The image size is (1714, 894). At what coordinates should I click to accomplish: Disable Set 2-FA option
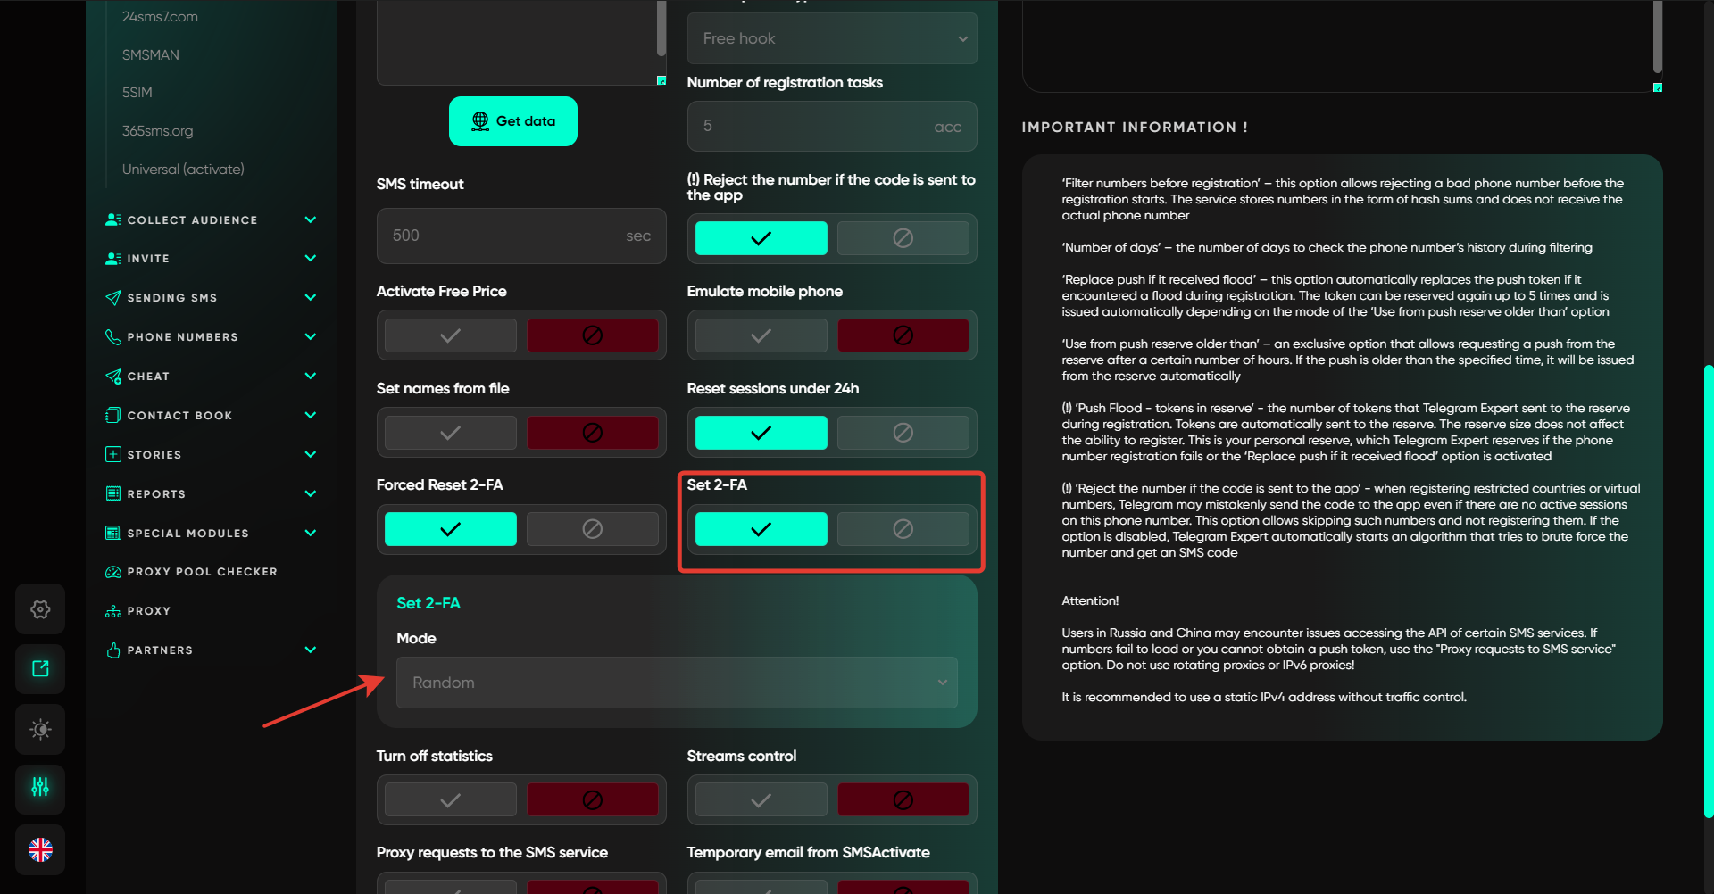click(x=903, y=529)
